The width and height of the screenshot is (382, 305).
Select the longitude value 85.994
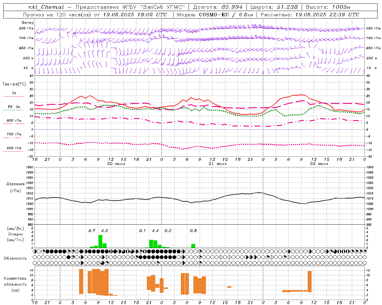232,7
